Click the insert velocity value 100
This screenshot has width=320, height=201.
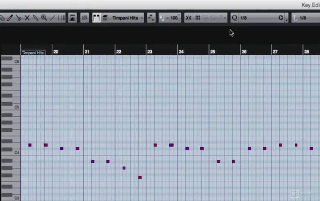[174, 18]
